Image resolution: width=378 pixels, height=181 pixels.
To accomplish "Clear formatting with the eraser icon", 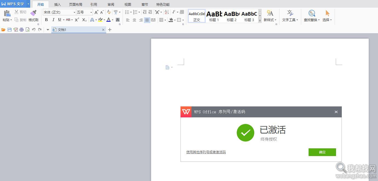I will coord(109,12).
